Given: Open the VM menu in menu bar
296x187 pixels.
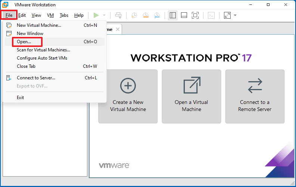Looking at the screenshot, I should 50,15.
